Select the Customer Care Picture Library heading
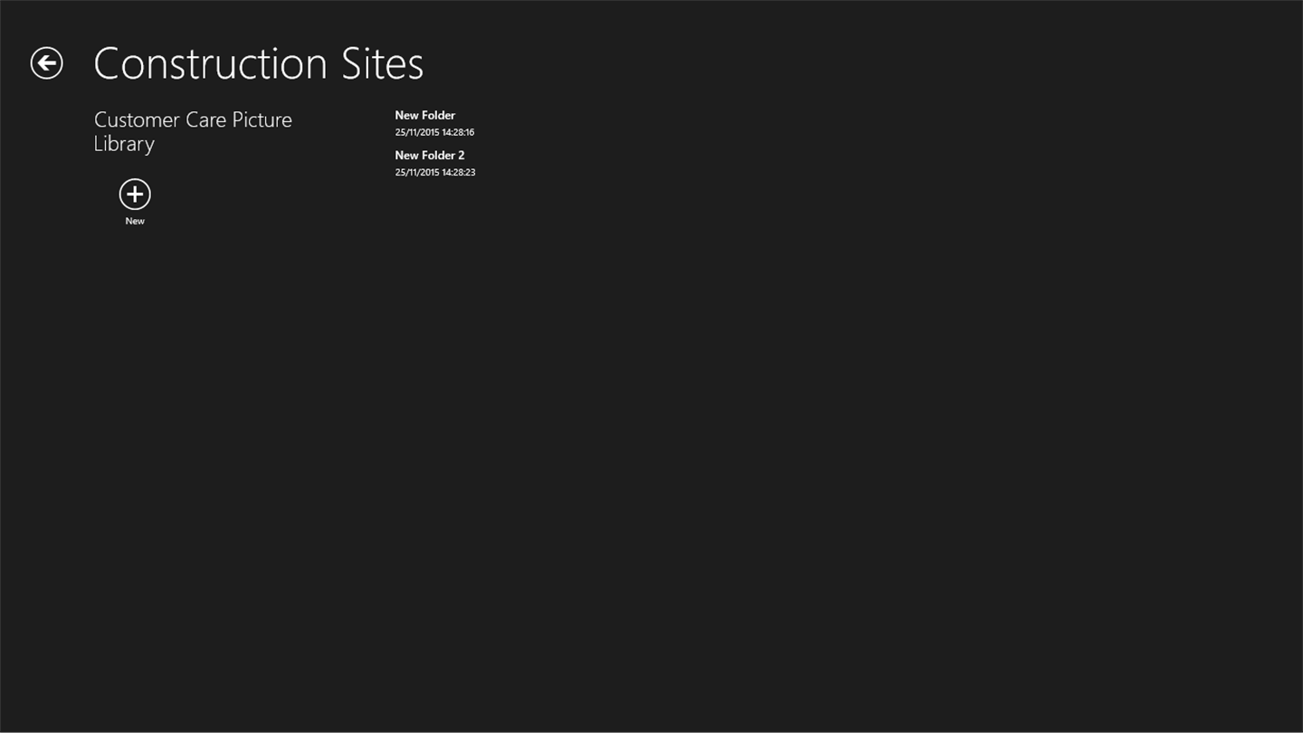 (193, 131)
